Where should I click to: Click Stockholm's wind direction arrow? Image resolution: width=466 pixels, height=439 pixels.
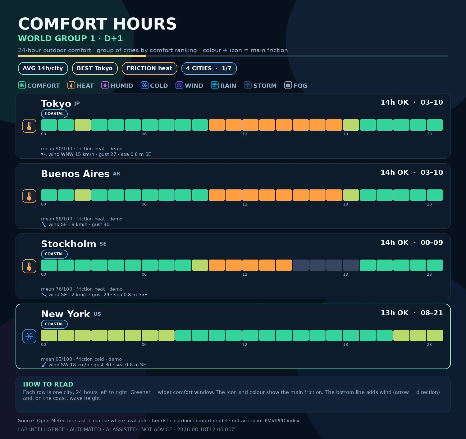click(x=44, y=295)
